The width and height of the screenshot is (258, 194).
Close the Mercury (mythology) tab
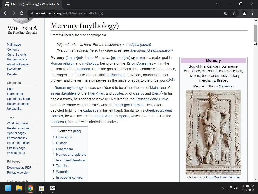(58, 4)
